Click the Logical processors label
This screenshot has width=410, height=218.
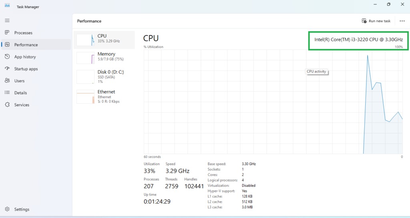click(x=223, y=180)
